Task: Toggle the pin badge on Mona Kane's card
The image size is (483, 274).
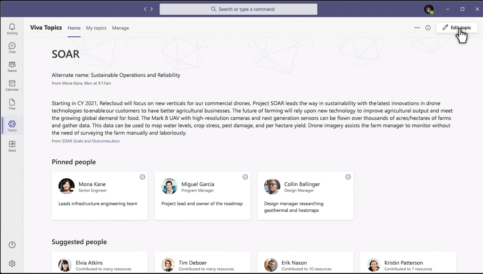Action: [142, 177]
